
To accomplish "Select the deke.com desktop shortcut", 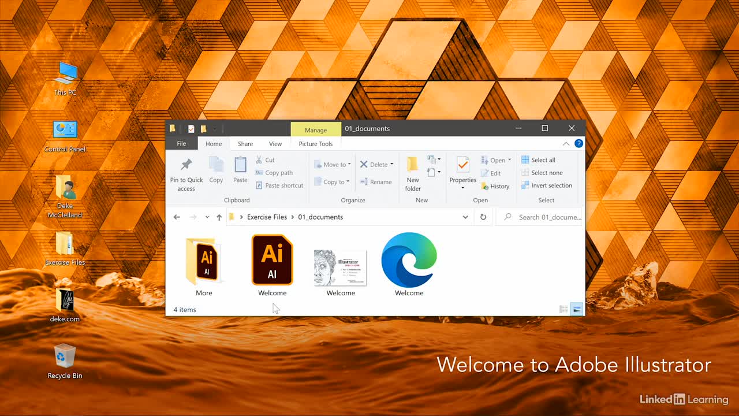I will pyautogui.click(x=65, y=305).
